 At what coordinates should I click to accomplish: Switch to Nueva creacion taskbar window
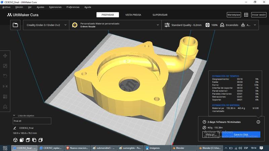click(x=77, y=148)
